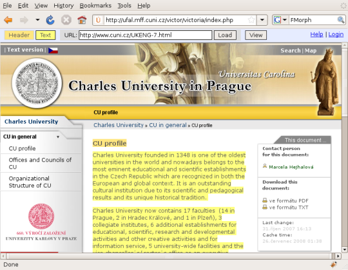Click the Search link in page header

290,50
